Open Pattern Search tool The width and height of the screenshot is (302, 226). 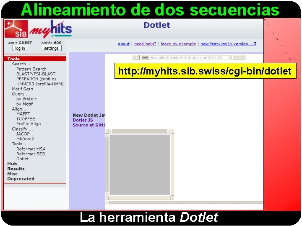point(31,69)
